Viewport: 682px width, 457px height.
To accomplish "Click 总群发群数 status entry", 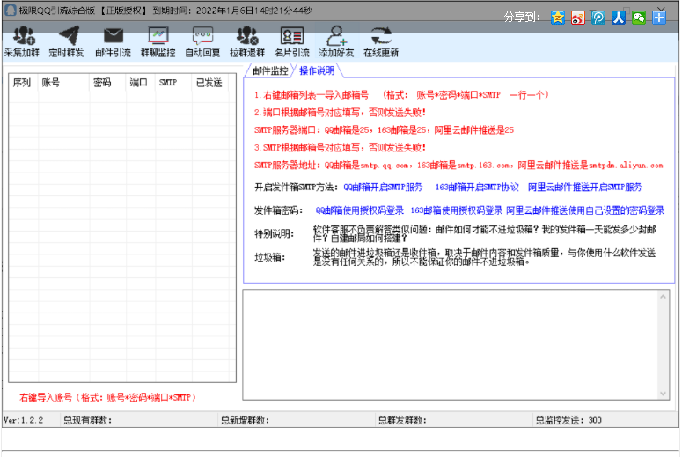I will point(402,420).
